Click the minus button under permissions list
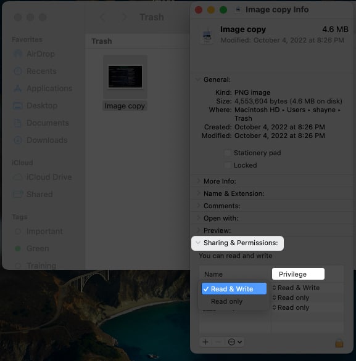356x361 pixels. pyautogui.click(x=218, y=342)
